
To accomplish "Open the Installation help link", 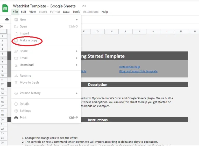I will click(130, 67).
